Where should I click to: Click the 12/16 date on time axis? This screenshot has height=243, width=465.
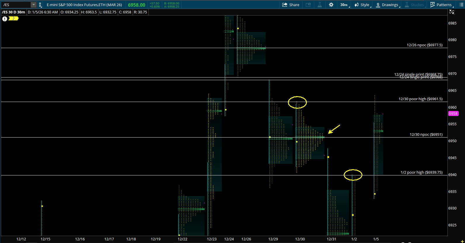click(x=80, y=239)
